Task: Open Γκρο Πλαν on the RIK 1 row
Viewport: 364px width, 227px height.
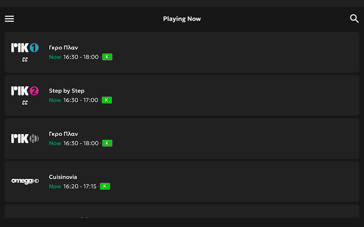Action: [x=63, y=48]
